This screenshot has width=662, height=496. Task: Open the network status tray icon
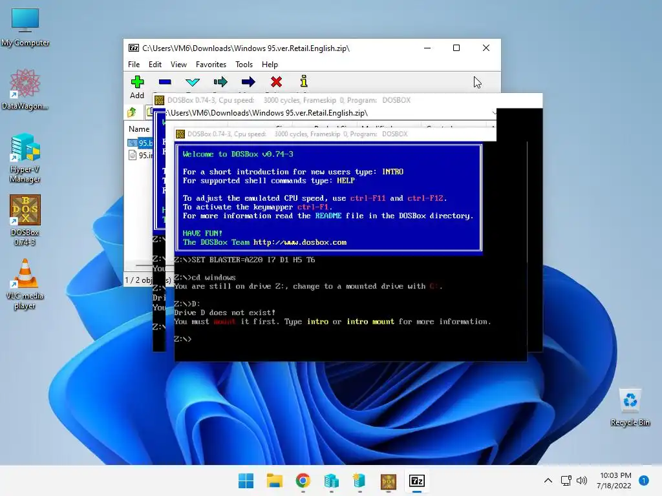566,480
